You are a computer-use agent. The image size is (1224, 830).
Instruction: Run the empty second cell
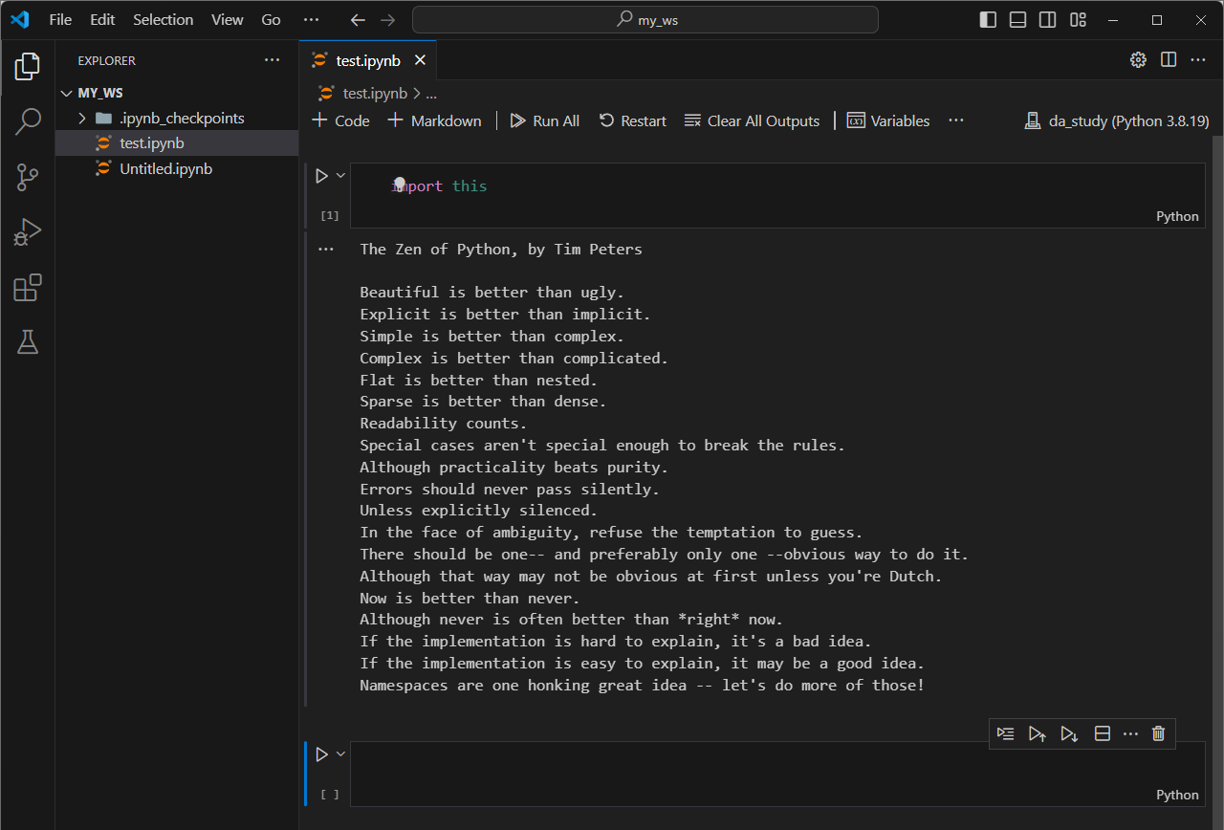(x=322, y=754)
